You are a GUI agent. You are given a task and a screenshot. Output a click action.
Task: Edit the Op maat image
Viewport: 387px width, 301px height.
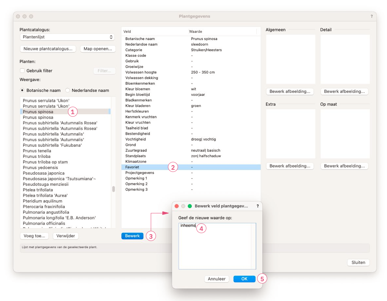344,166
